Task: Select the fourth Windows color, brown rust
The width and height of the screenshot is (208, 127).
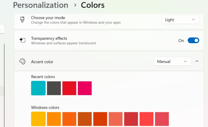Action: pos(85,119)
